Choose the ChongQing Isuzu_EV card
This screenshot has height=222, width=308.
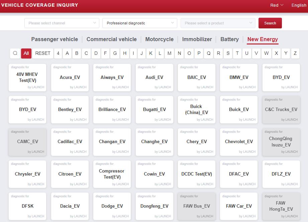pos(281,142)
